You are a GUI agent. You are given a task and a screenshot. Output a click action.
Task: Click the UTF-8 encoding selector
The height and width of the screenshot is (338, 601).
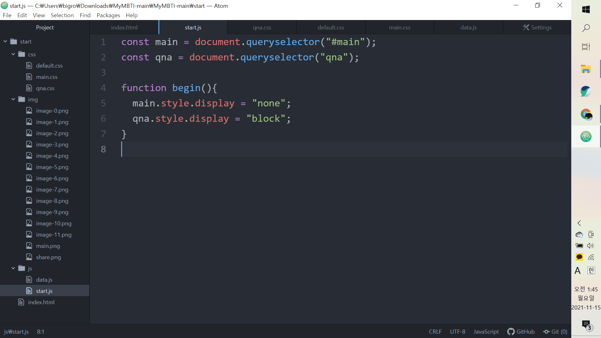tap(457, 332)
